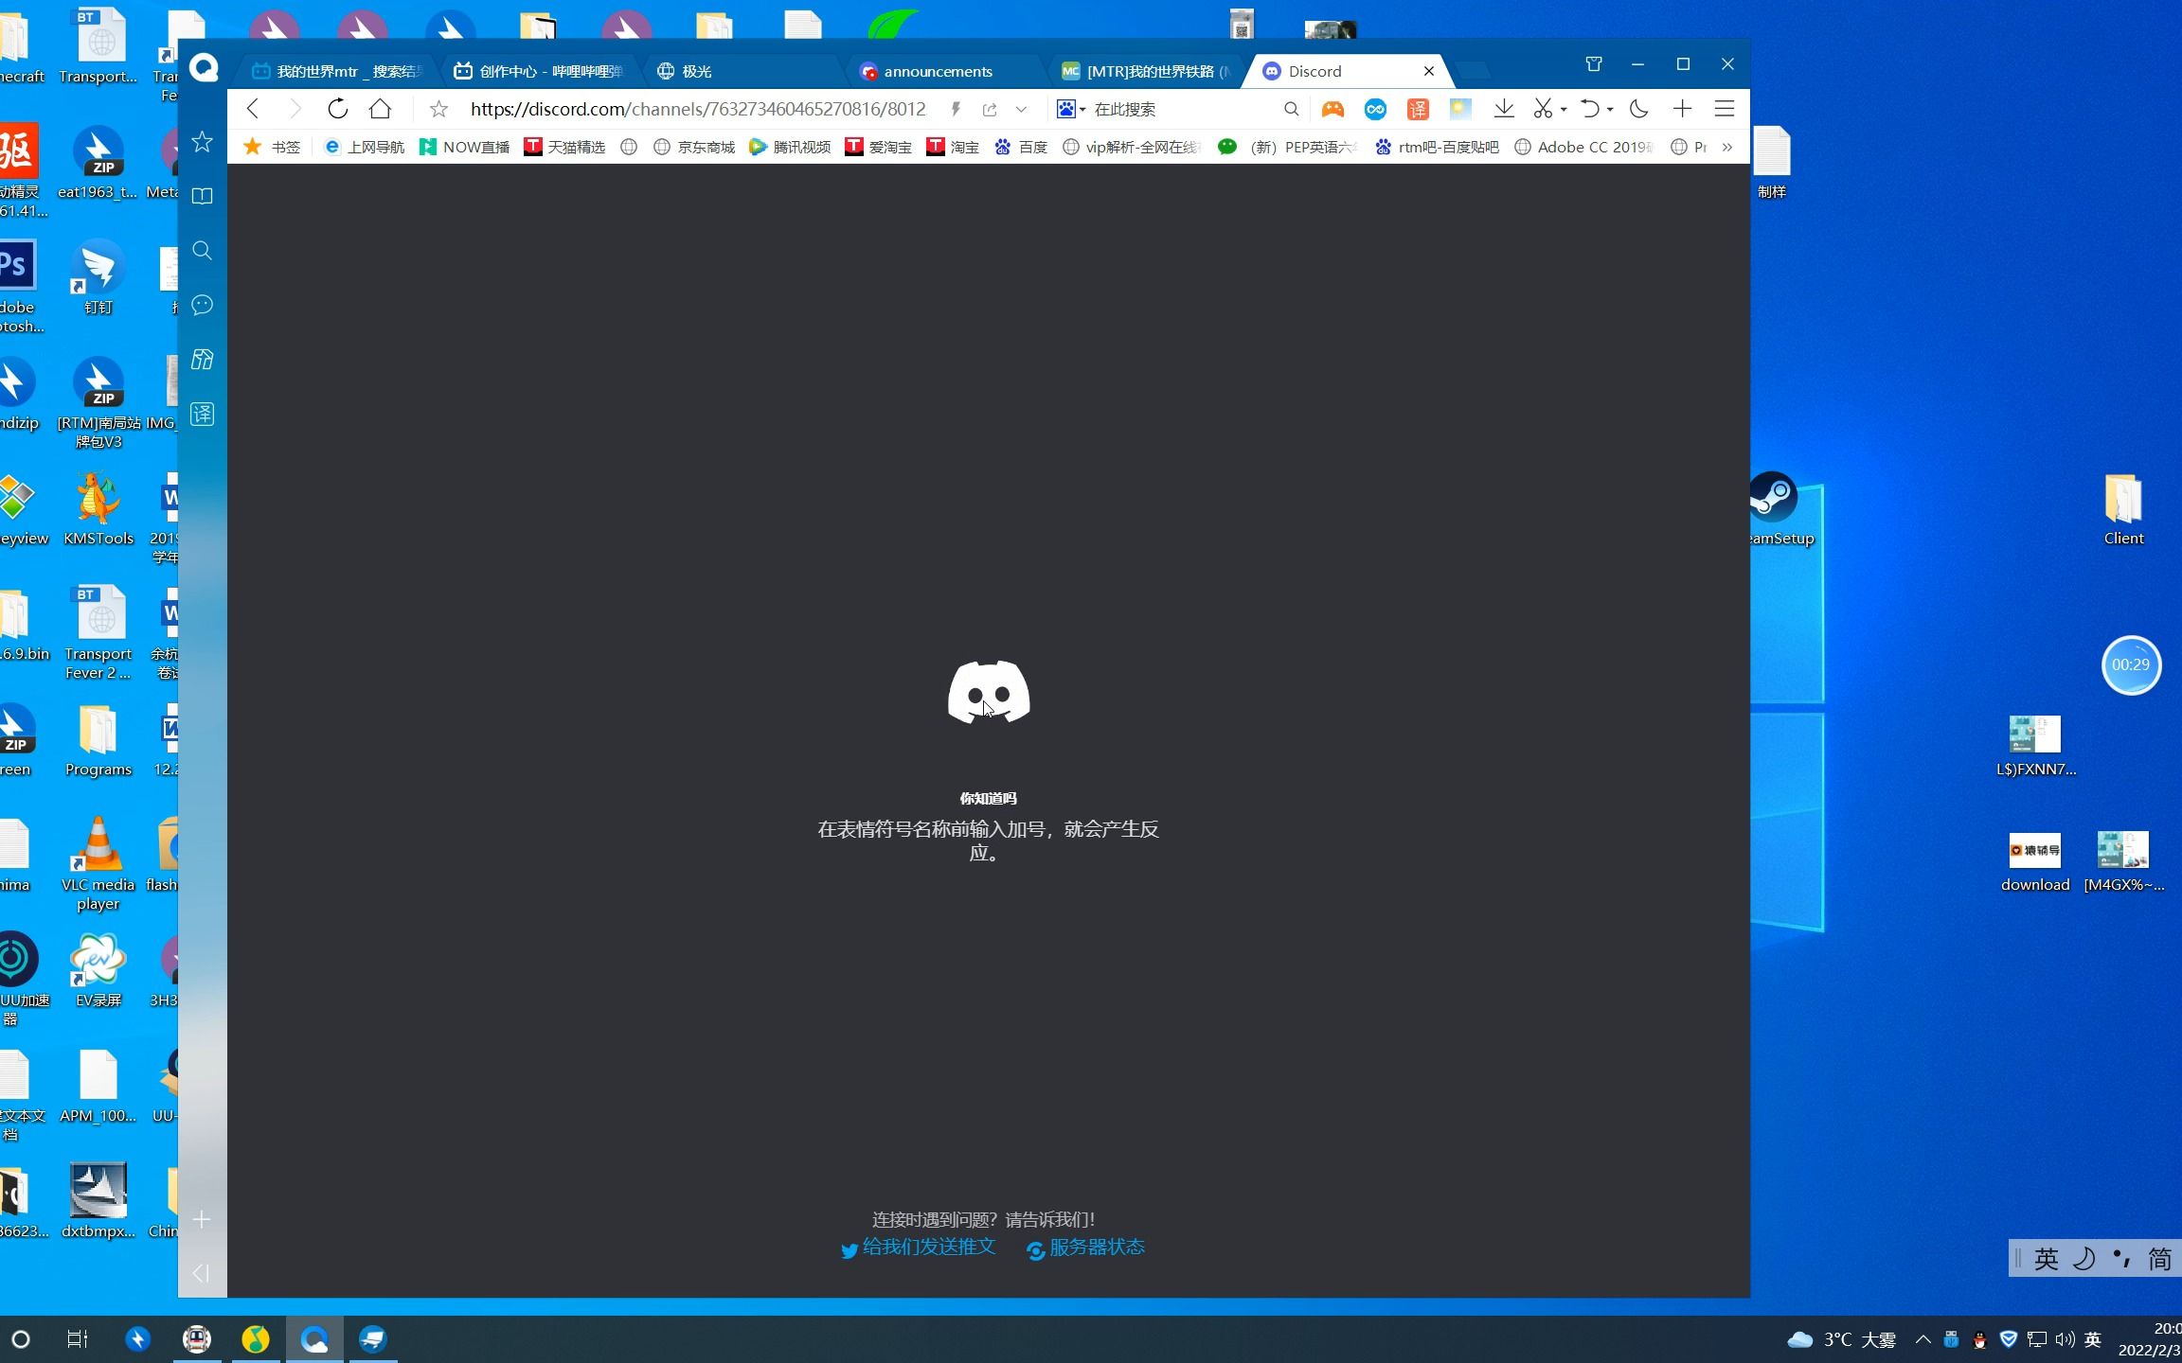Open the download manager icon

click(x=1504, y=109)
